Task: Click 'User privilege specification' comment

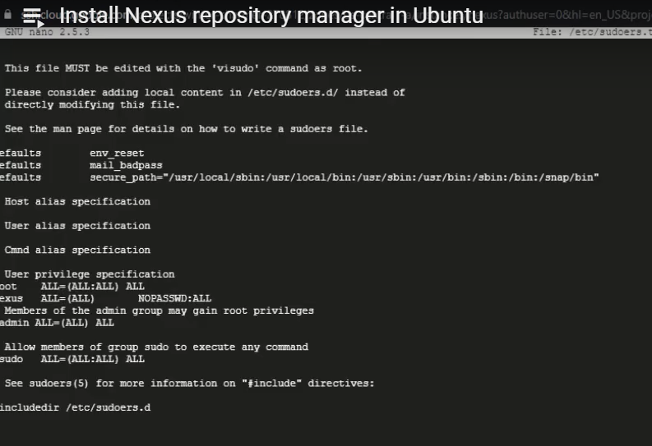Action: [x=90, y=274]
